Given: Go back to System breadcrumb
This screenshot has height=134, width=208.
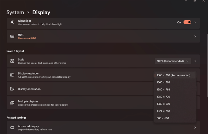Looking at the screenshot, I should (15, 12).
